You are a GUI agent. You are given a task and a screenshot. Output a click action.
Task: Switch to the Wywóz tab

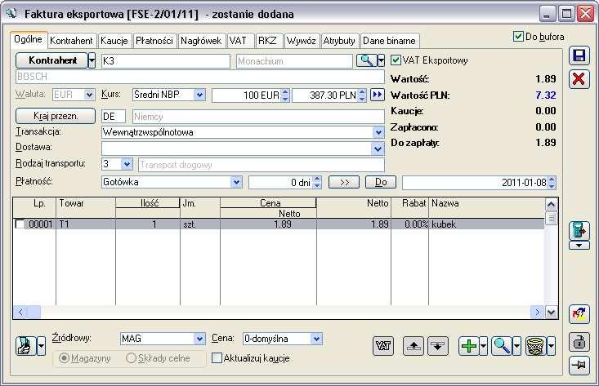(x=301, y=41)
